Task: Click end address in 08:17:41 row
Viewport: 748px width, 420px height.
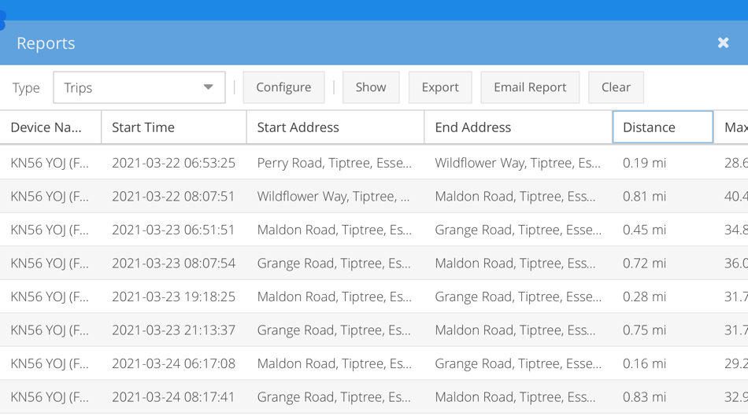Action: pyautogui.click(x=515, y=396)
